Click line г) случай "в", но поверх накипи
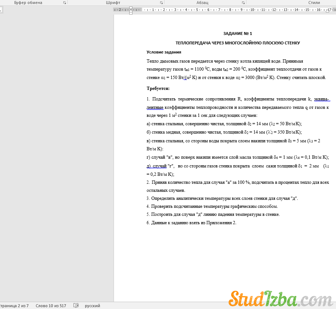The image size is (336, 309). 238,157
